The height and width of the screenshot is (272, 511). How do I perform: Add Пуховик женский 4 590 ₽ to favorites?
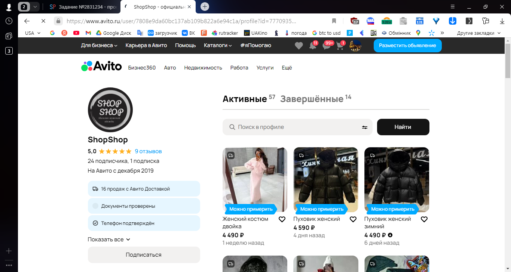(353, 219)
